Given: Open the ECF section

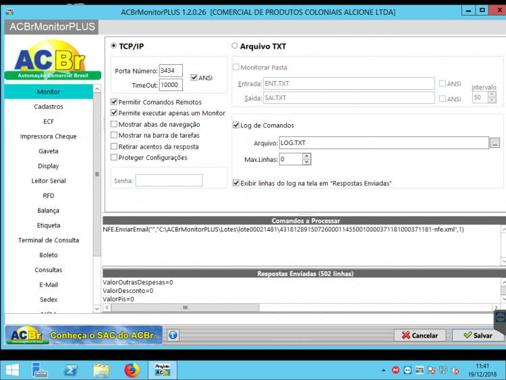Looking at the screenshot, I should [x=49, y=121].
